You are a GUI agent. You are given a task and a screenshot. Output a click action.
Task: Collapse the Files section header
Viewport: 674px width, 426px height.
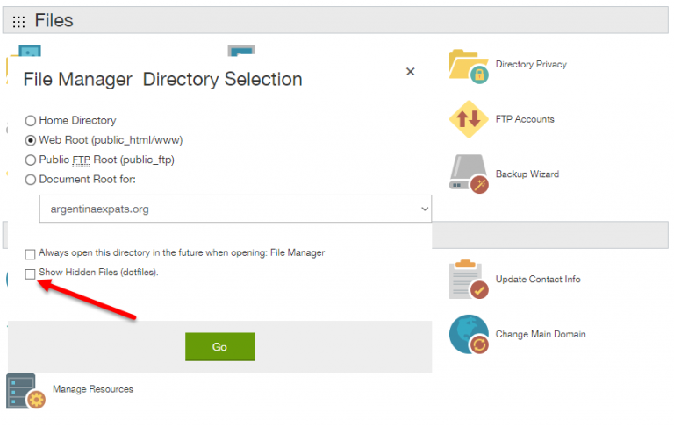[x=335, y=20]
